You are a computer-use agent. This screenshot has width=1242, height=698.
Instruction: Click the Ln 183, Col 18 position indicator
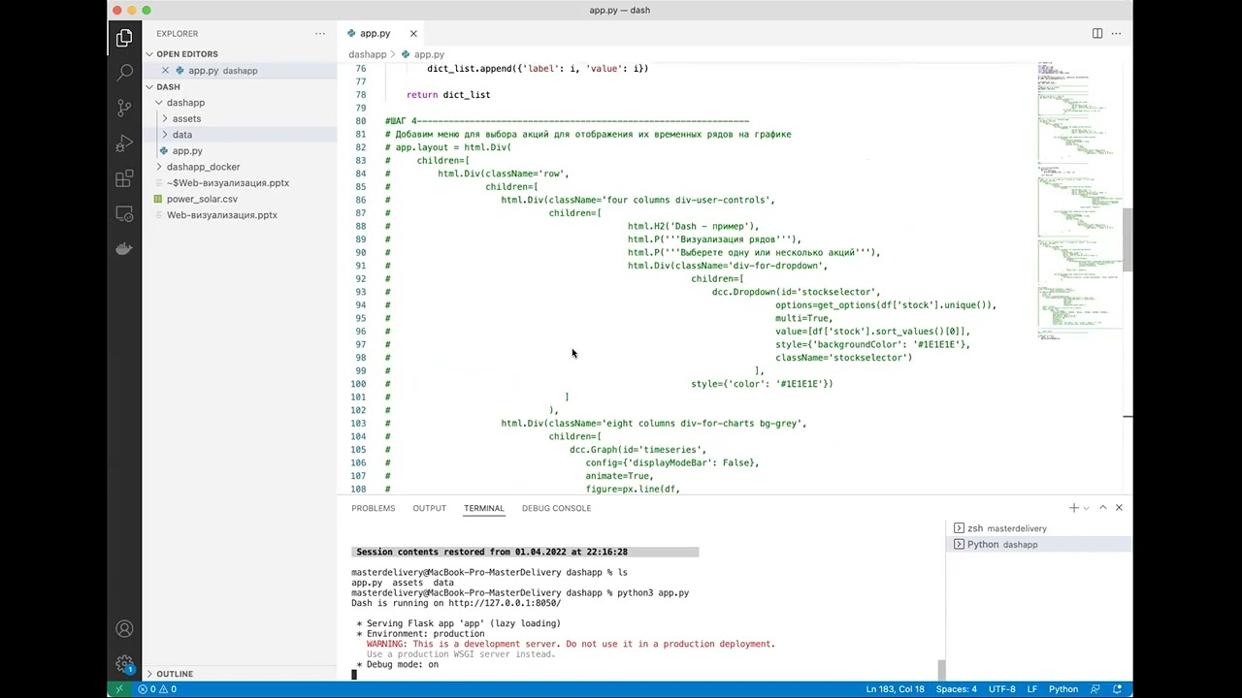pos(895,689)
